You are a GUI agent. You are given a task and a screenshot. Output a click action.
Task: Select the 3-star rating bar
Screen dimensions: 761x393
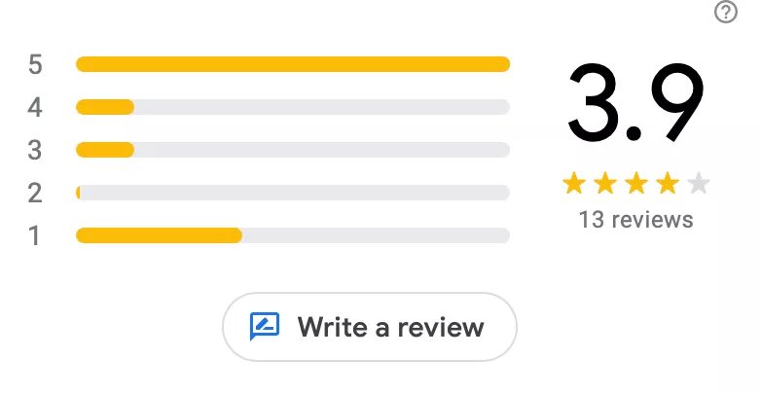293,150
